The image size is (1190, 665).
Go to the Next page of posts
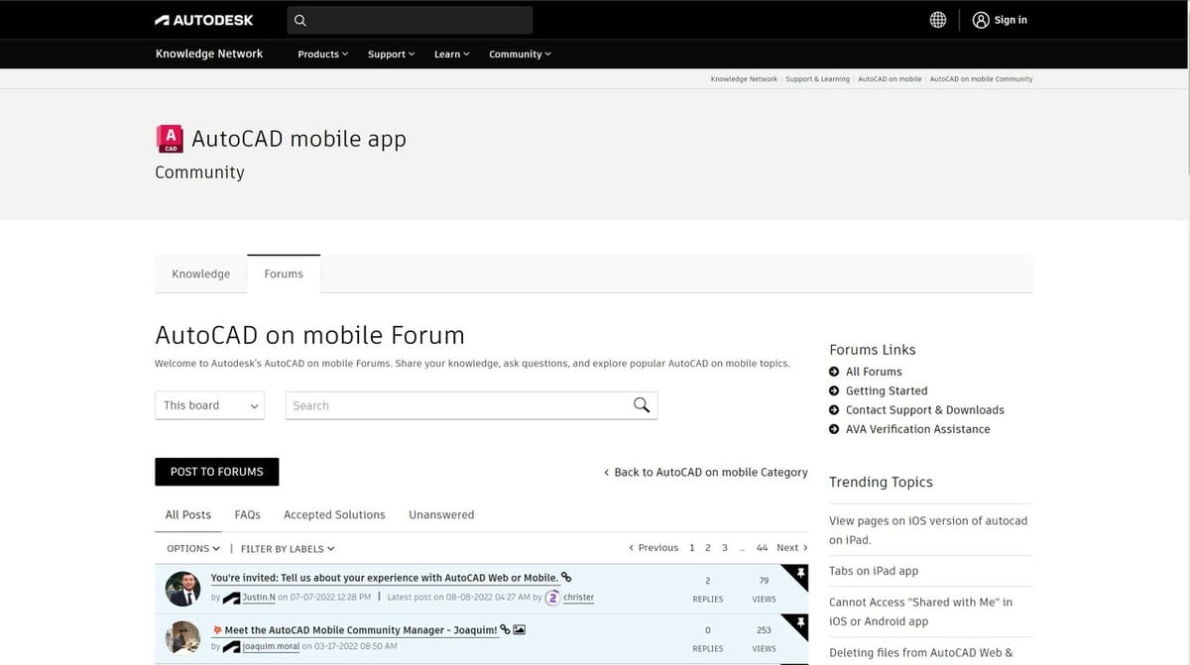point(792,547)
